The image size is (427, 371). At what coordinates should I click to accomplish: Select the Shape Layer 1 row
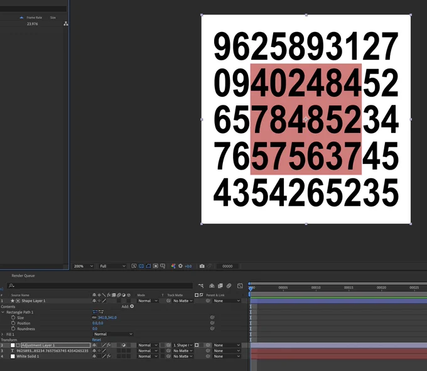[x=33, y=301]
